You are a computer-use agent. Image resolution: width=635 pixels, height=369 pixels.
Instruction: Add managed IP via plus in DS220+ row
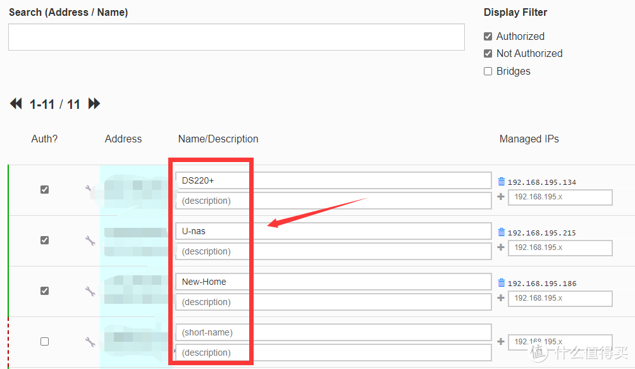(501, 197)
